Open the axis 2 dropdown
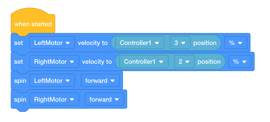The image size is (270, 122). click(x=184, y=62)
